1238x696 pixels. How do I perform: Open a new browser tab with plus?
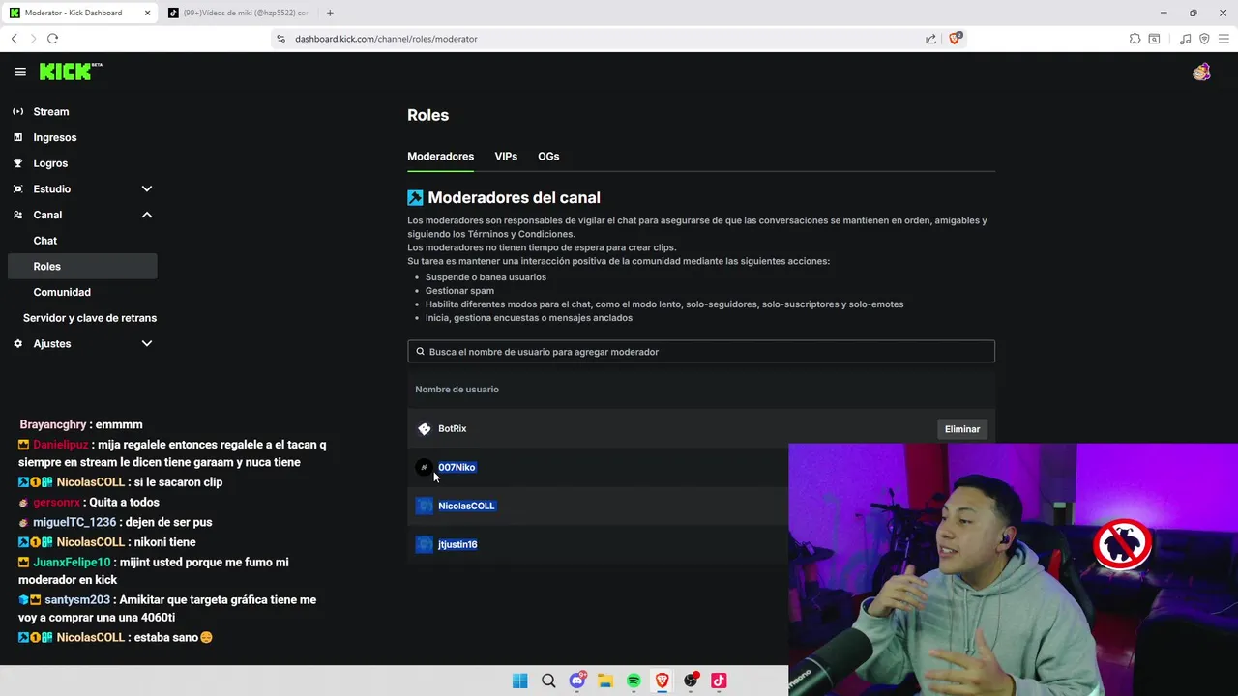coord(330,13)
